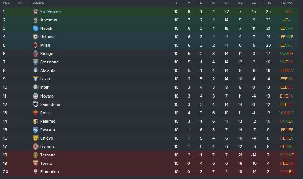Sort standings by FORMA column header
Image resolution: width=303 pixels, height=179 pixels.
click(x=287, y=3)
